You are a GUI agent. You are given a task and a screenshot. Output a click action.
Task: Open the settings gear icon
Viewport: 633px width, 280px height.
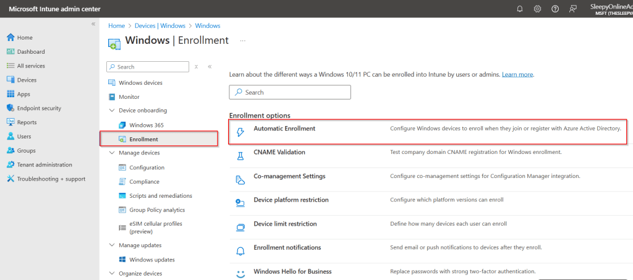(x=537, y=9)
